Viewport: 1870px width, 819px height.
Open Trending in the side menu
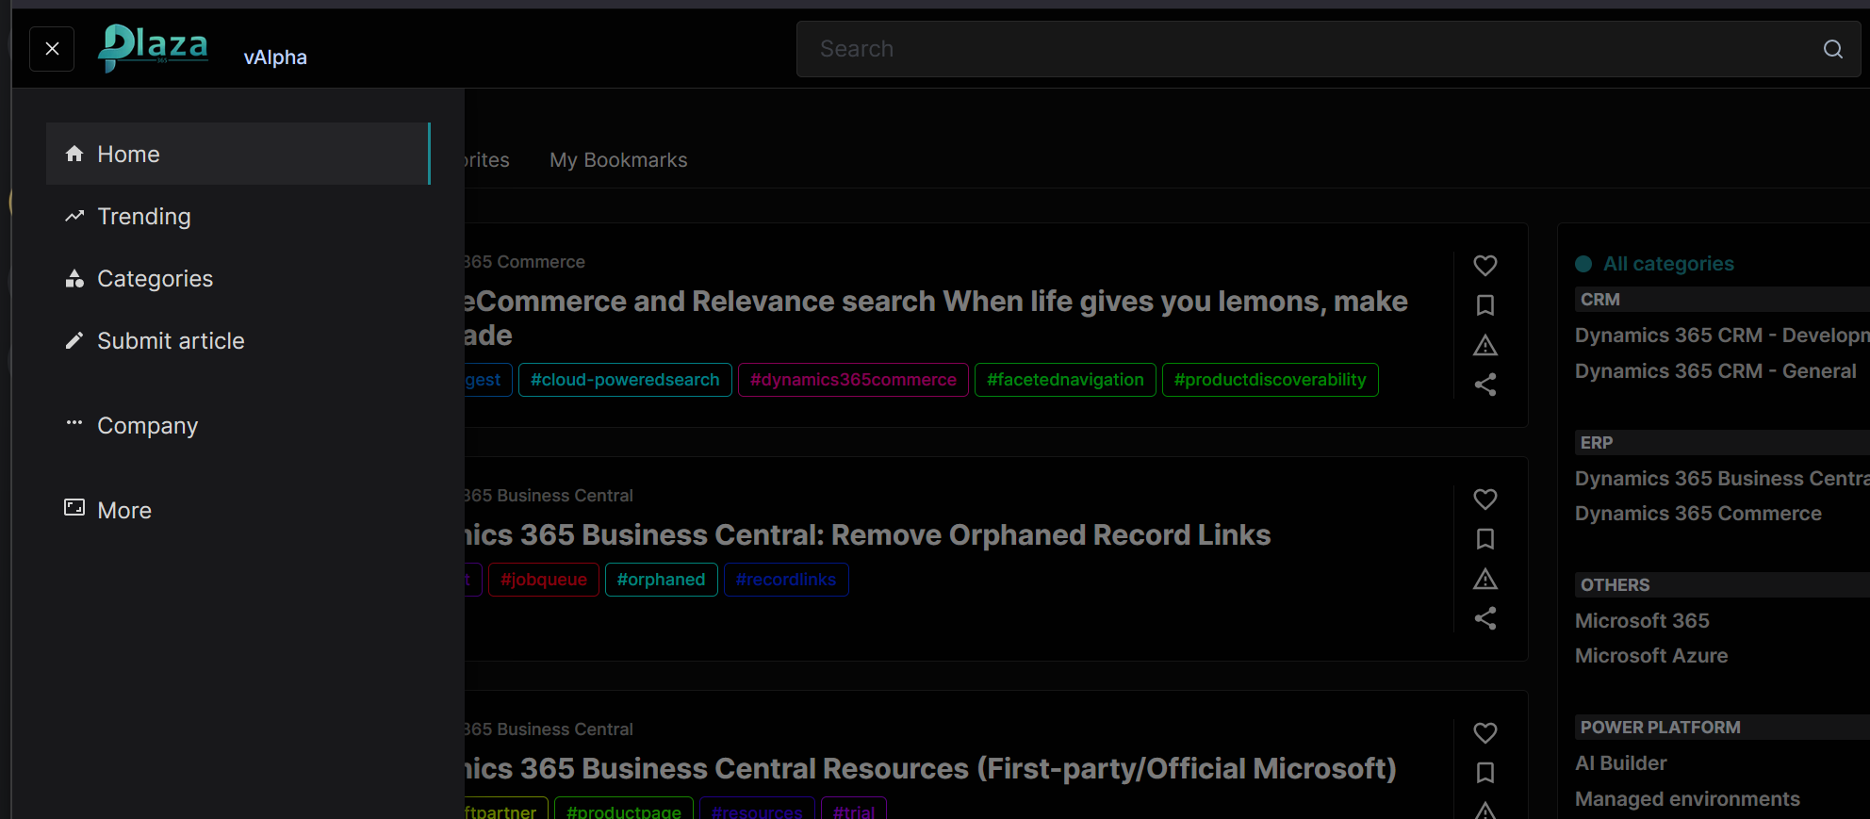tap(238, 216)
